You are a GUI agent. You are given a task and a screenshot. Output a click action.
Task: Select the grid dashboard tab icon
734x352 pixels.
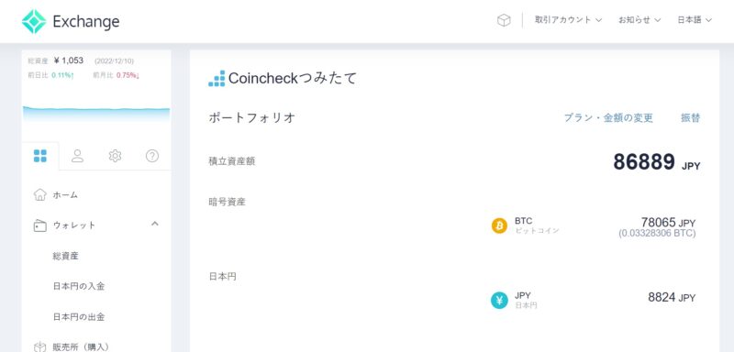click(40, 156)
